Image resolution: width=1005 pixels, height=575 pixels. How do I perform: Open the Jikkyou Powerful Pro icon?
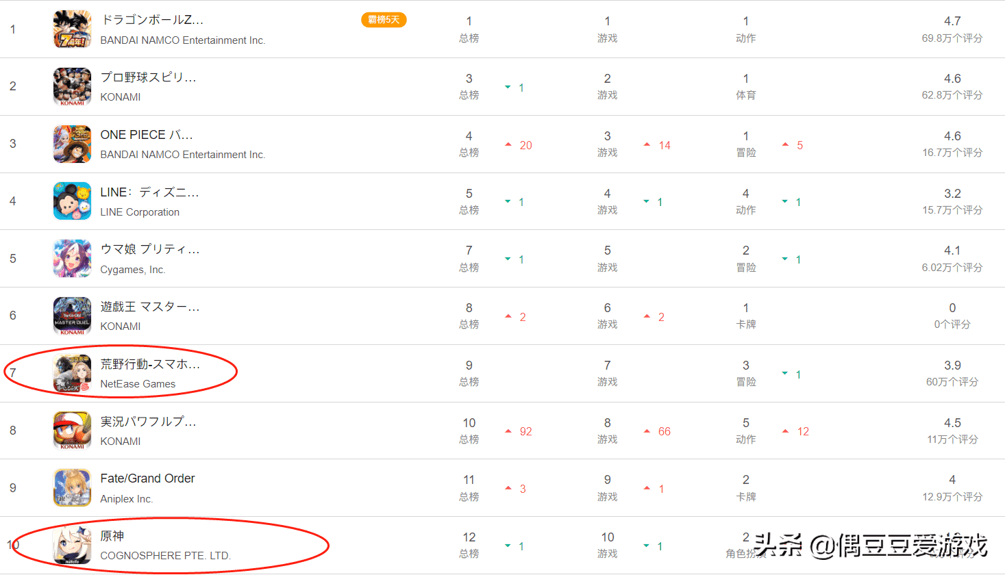coord(72,430)
